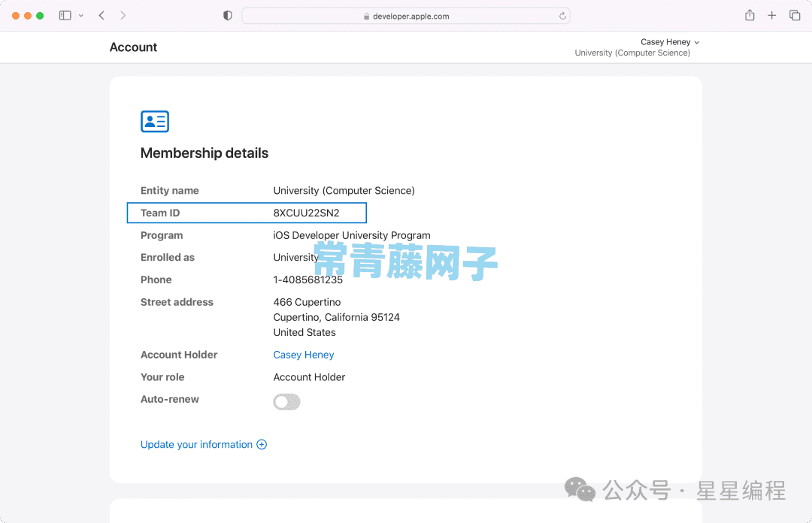The width and height of the screenshot is (812, 523).
Task: Click the Street address label
Action: (x=177, y=302)
